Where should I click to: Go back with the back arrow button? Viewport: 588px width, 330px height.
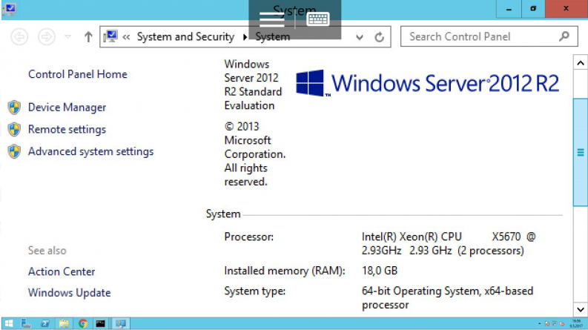19,37
